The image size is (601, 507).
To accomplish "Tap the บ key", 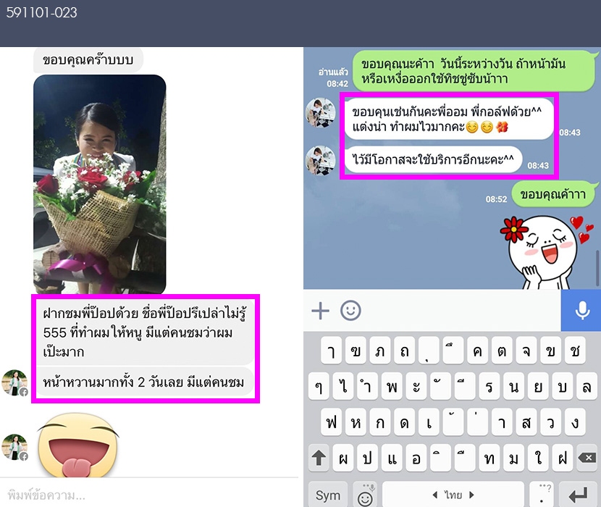I will (x=563, y=386).
